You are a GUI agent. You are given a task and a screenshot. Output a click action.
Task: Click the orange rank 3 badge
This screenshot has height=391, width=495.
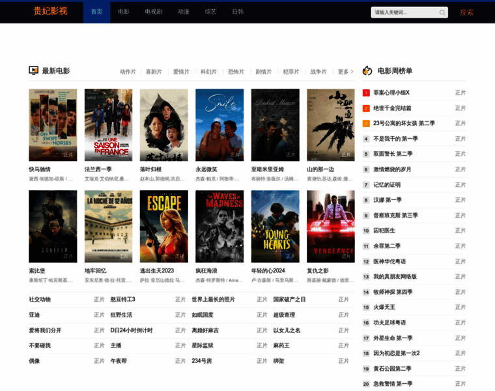(366, 123)
